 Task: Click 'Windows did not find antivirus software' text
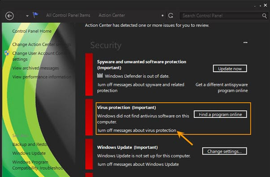point(143,119)
